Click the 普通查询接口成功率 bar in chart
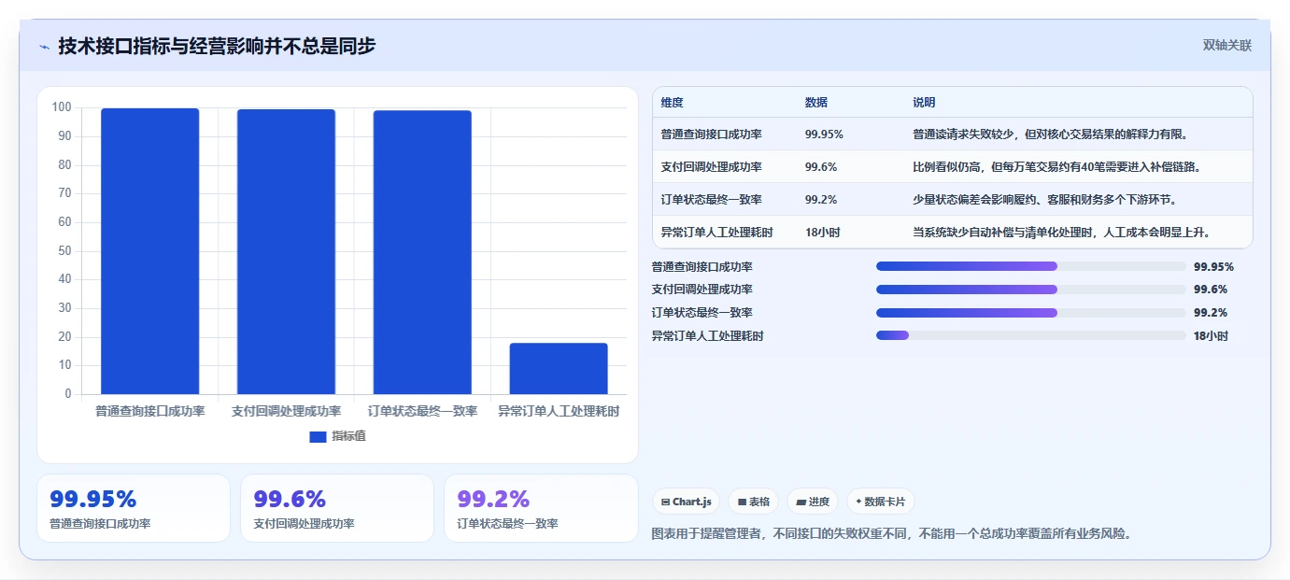1290x580 pixels. tap(150, 251)
